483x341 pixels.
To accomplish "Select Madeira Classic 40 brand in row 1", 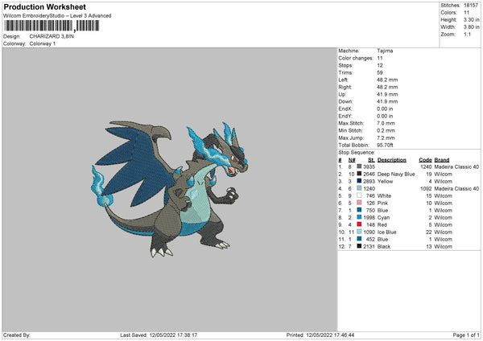I will 456,166.
